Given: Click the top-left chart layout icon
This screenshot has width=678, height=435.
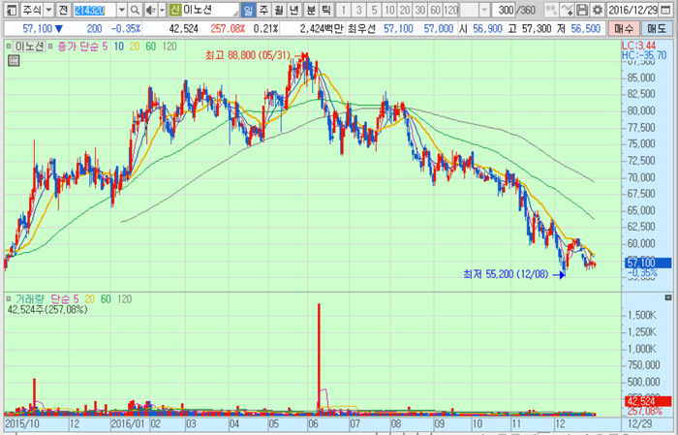Looking at the screenshot, I should [x=9, y=9].
